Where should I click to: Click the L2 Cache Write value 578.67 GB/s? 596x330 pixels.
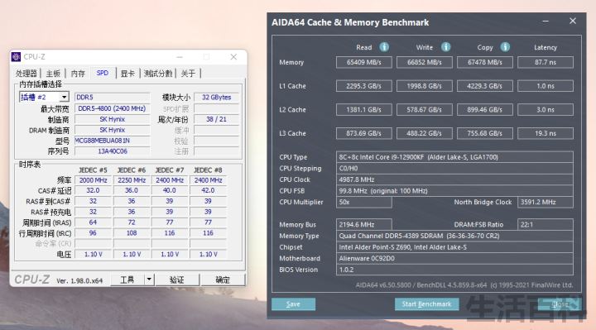click(x=425, y=110)
